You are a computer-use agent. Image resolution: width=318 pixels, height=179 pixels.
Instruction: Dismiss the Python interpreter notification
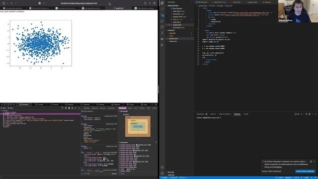pyautogui.click(x=314, y=162)
